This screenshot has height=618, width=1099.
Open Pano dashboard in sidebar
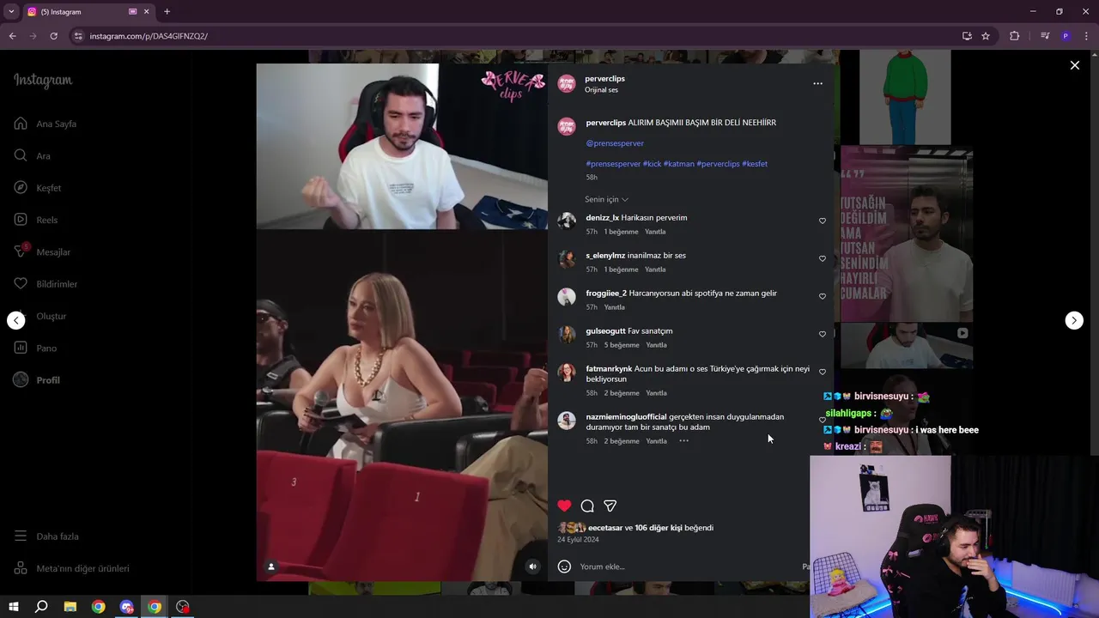tap(35, 348)
